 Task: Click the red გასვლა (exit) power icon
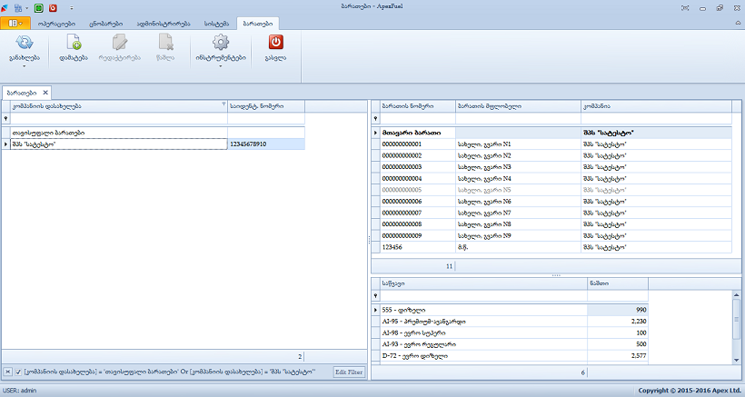pos(275,43)
